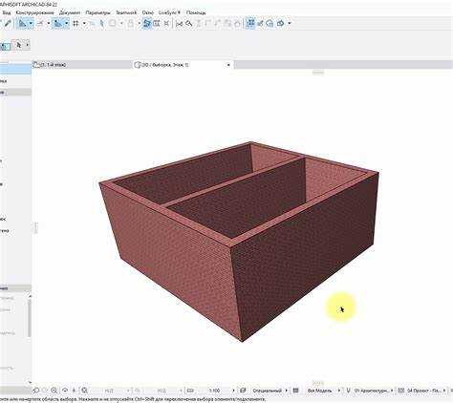
Task: Open the Окно menu
Action: (x=148, y=12)
